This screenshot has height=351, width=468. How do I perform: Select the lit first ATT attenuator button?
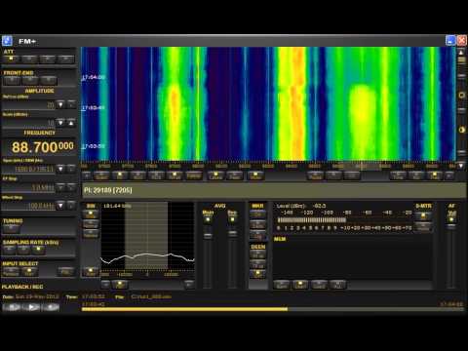pos(11,59)
